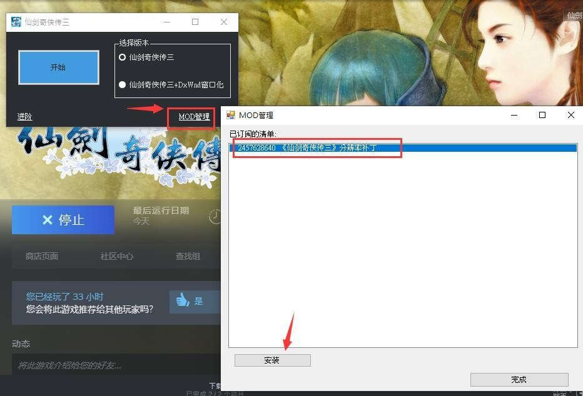
Task: Focus the 将此游戏介绍给您的好友 input field
Action: [x=116, y=365]
